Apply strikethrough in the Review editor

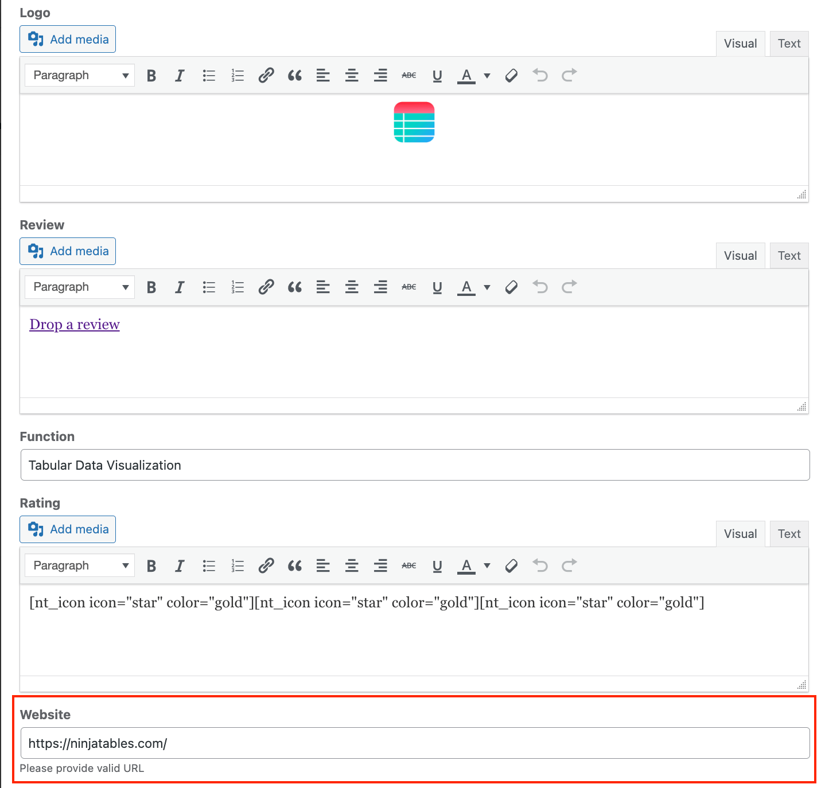tap(408, 287)
